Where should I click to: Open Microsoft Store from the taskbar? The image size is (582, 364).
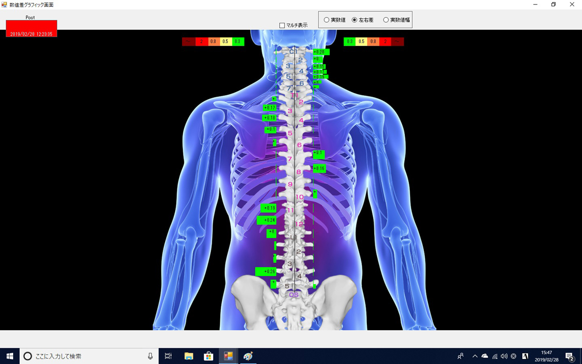pyautogui.click(x=208, y=356)
